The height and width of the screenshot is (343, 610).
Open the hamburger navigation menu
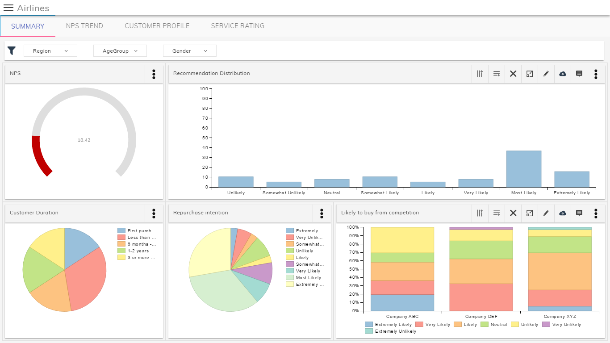click(8, 8)
